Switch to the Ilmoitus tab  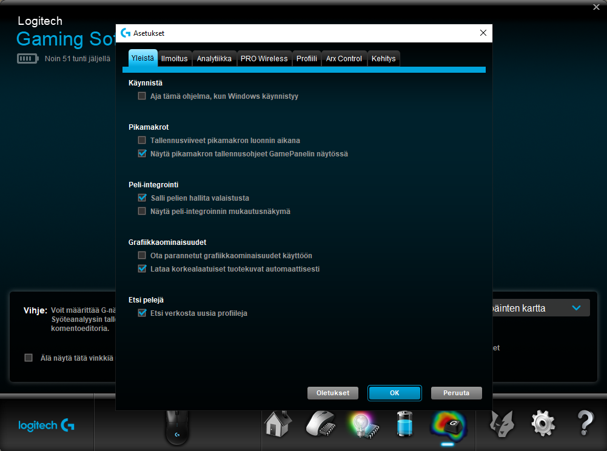(174, 58)
